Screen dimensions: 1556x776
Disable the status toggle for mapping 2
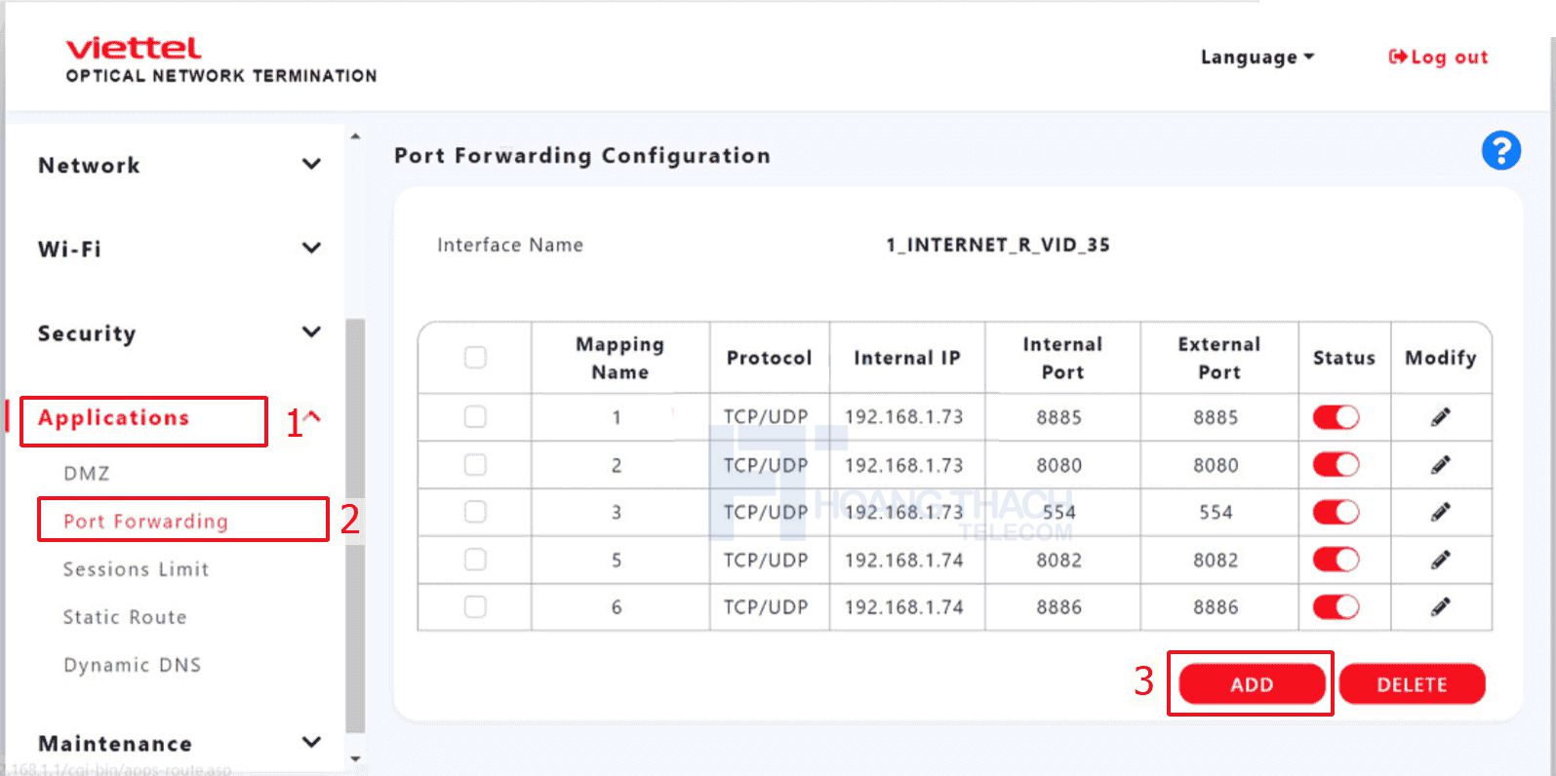(1336, 464)
